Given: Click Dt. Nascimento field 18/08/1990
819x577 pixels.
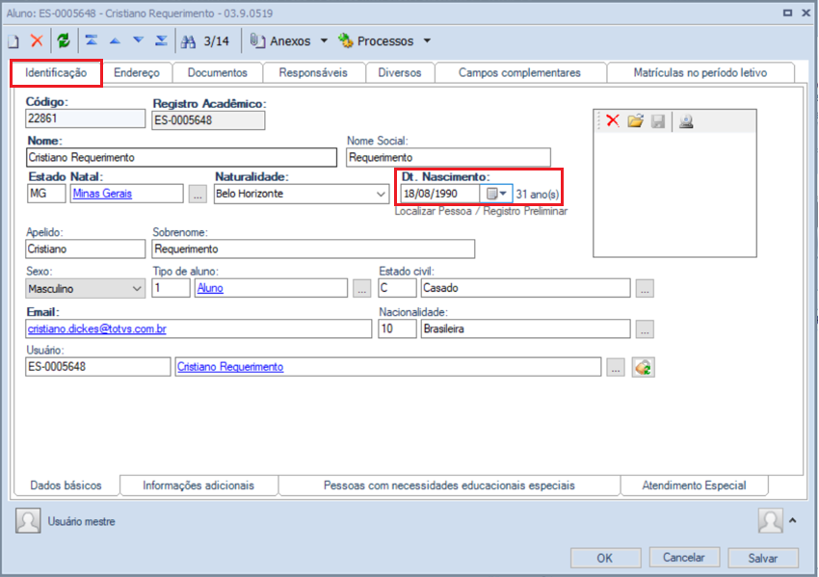Looking at the screenshot, I should [x=439, y=194].
